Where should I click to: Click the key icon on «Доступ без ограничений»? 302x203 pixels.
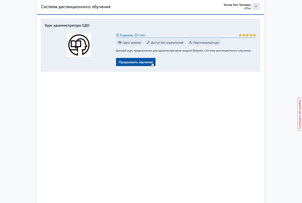coord(148,42)
